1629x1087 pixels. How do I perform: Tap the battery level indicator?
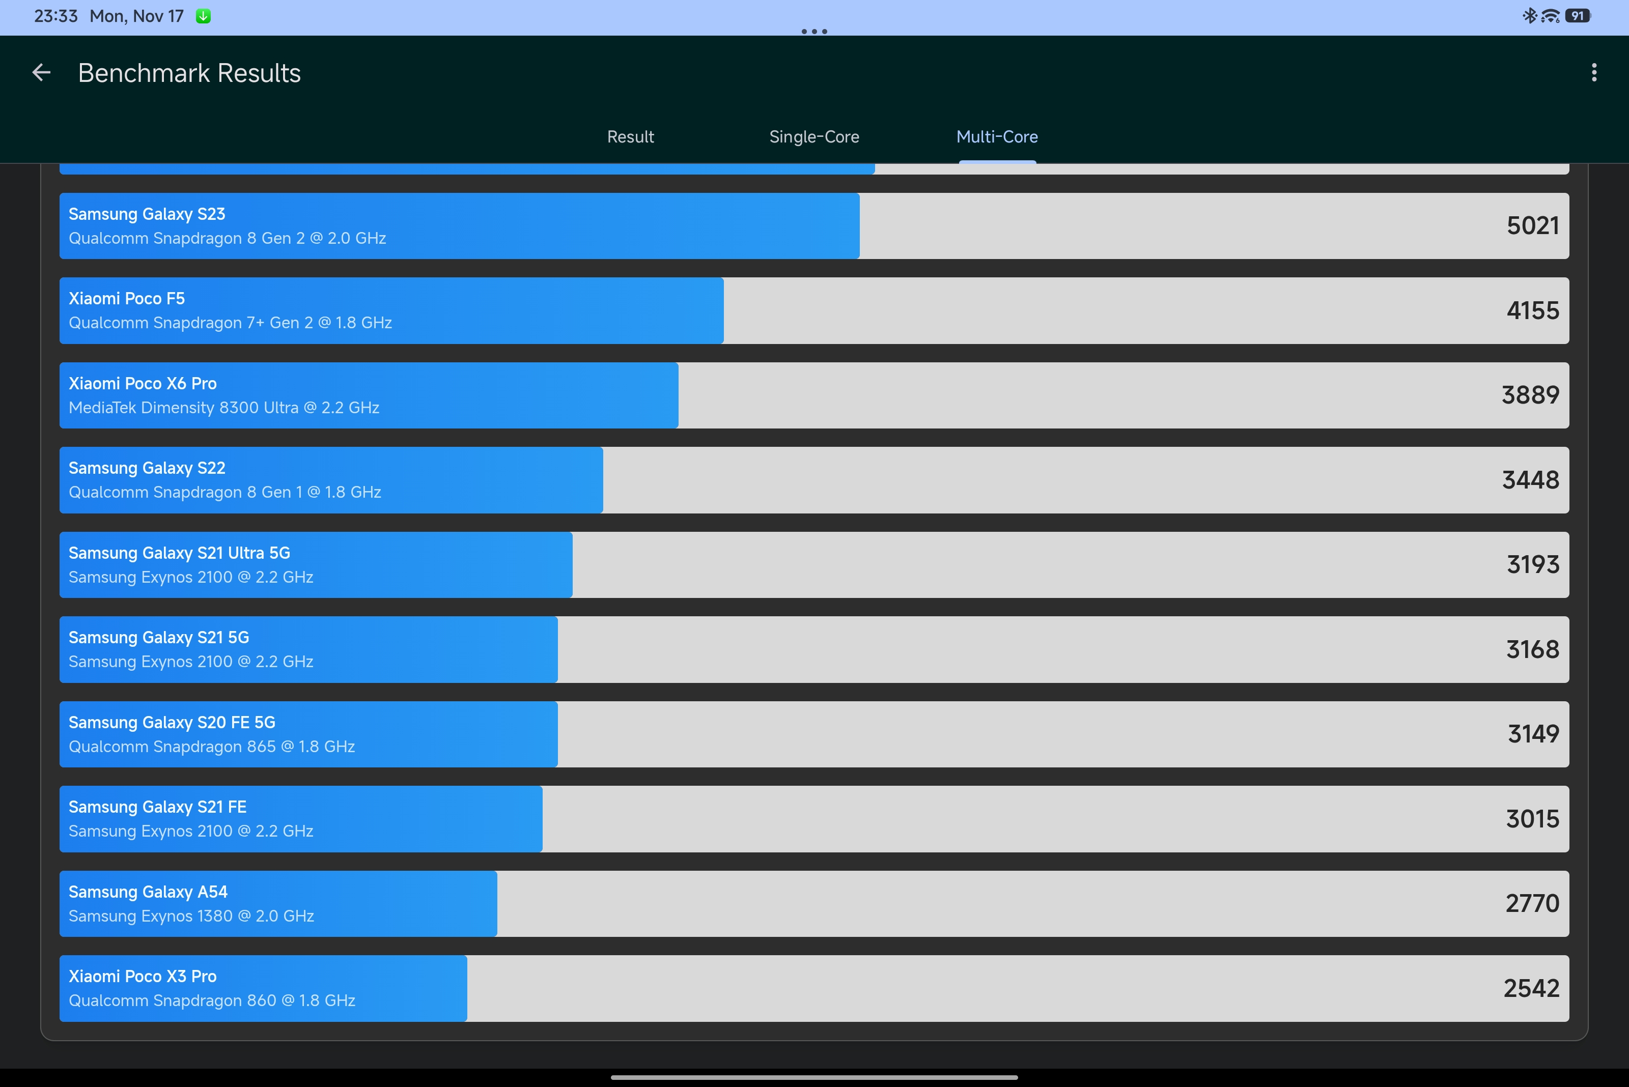pyautogui.click(x=1577, y=15)
